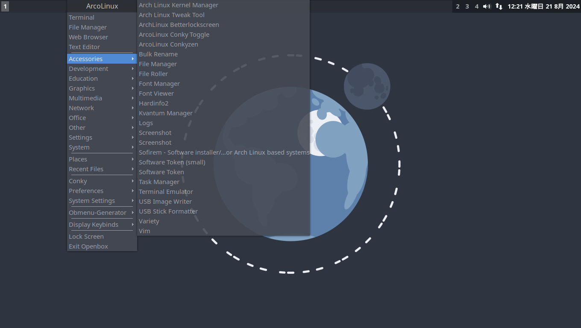Launch Font Viewer

[x=223, y=94]
